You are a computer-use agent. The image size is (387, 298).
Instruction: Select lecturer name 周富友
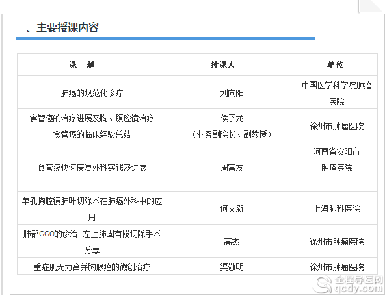[x=232, y=168]
